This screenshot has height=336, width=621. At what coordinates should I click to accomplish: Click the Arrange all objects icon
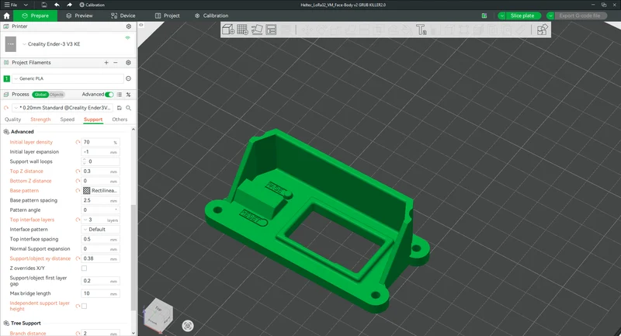[x=271, y=29]
